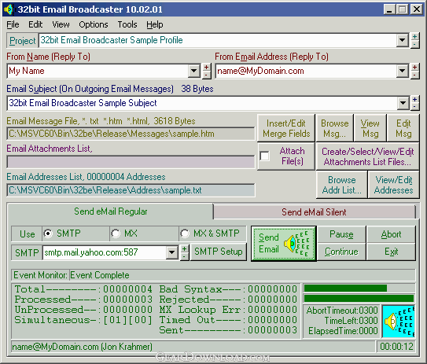Click the '00:00:12' timer in status bar
427x364 pixels.
click(396, 347)
